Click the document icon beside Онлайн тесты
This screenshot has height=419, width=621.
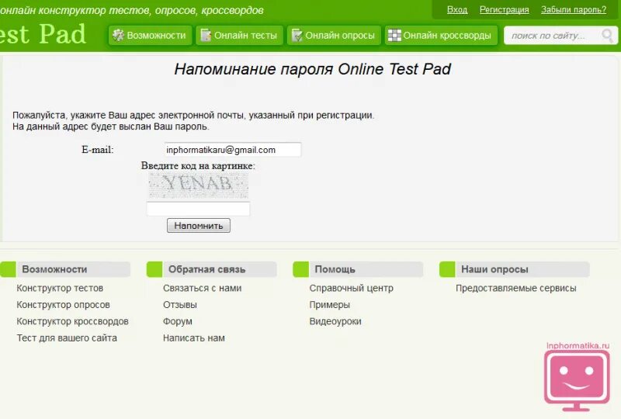[206, 35]
